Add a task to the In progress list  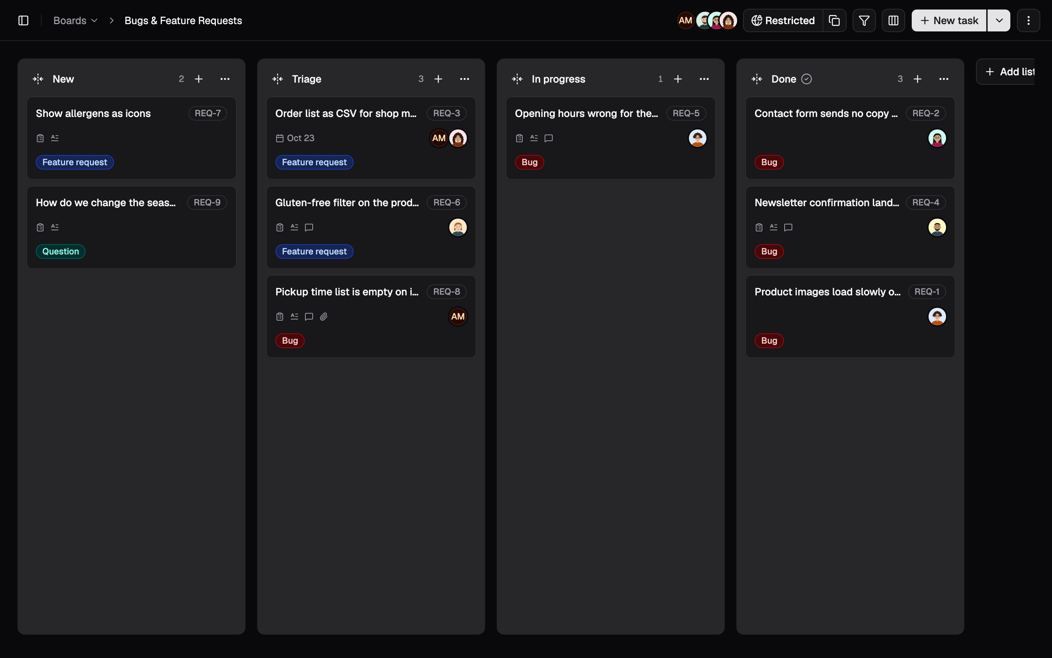[x=678, y=79]
